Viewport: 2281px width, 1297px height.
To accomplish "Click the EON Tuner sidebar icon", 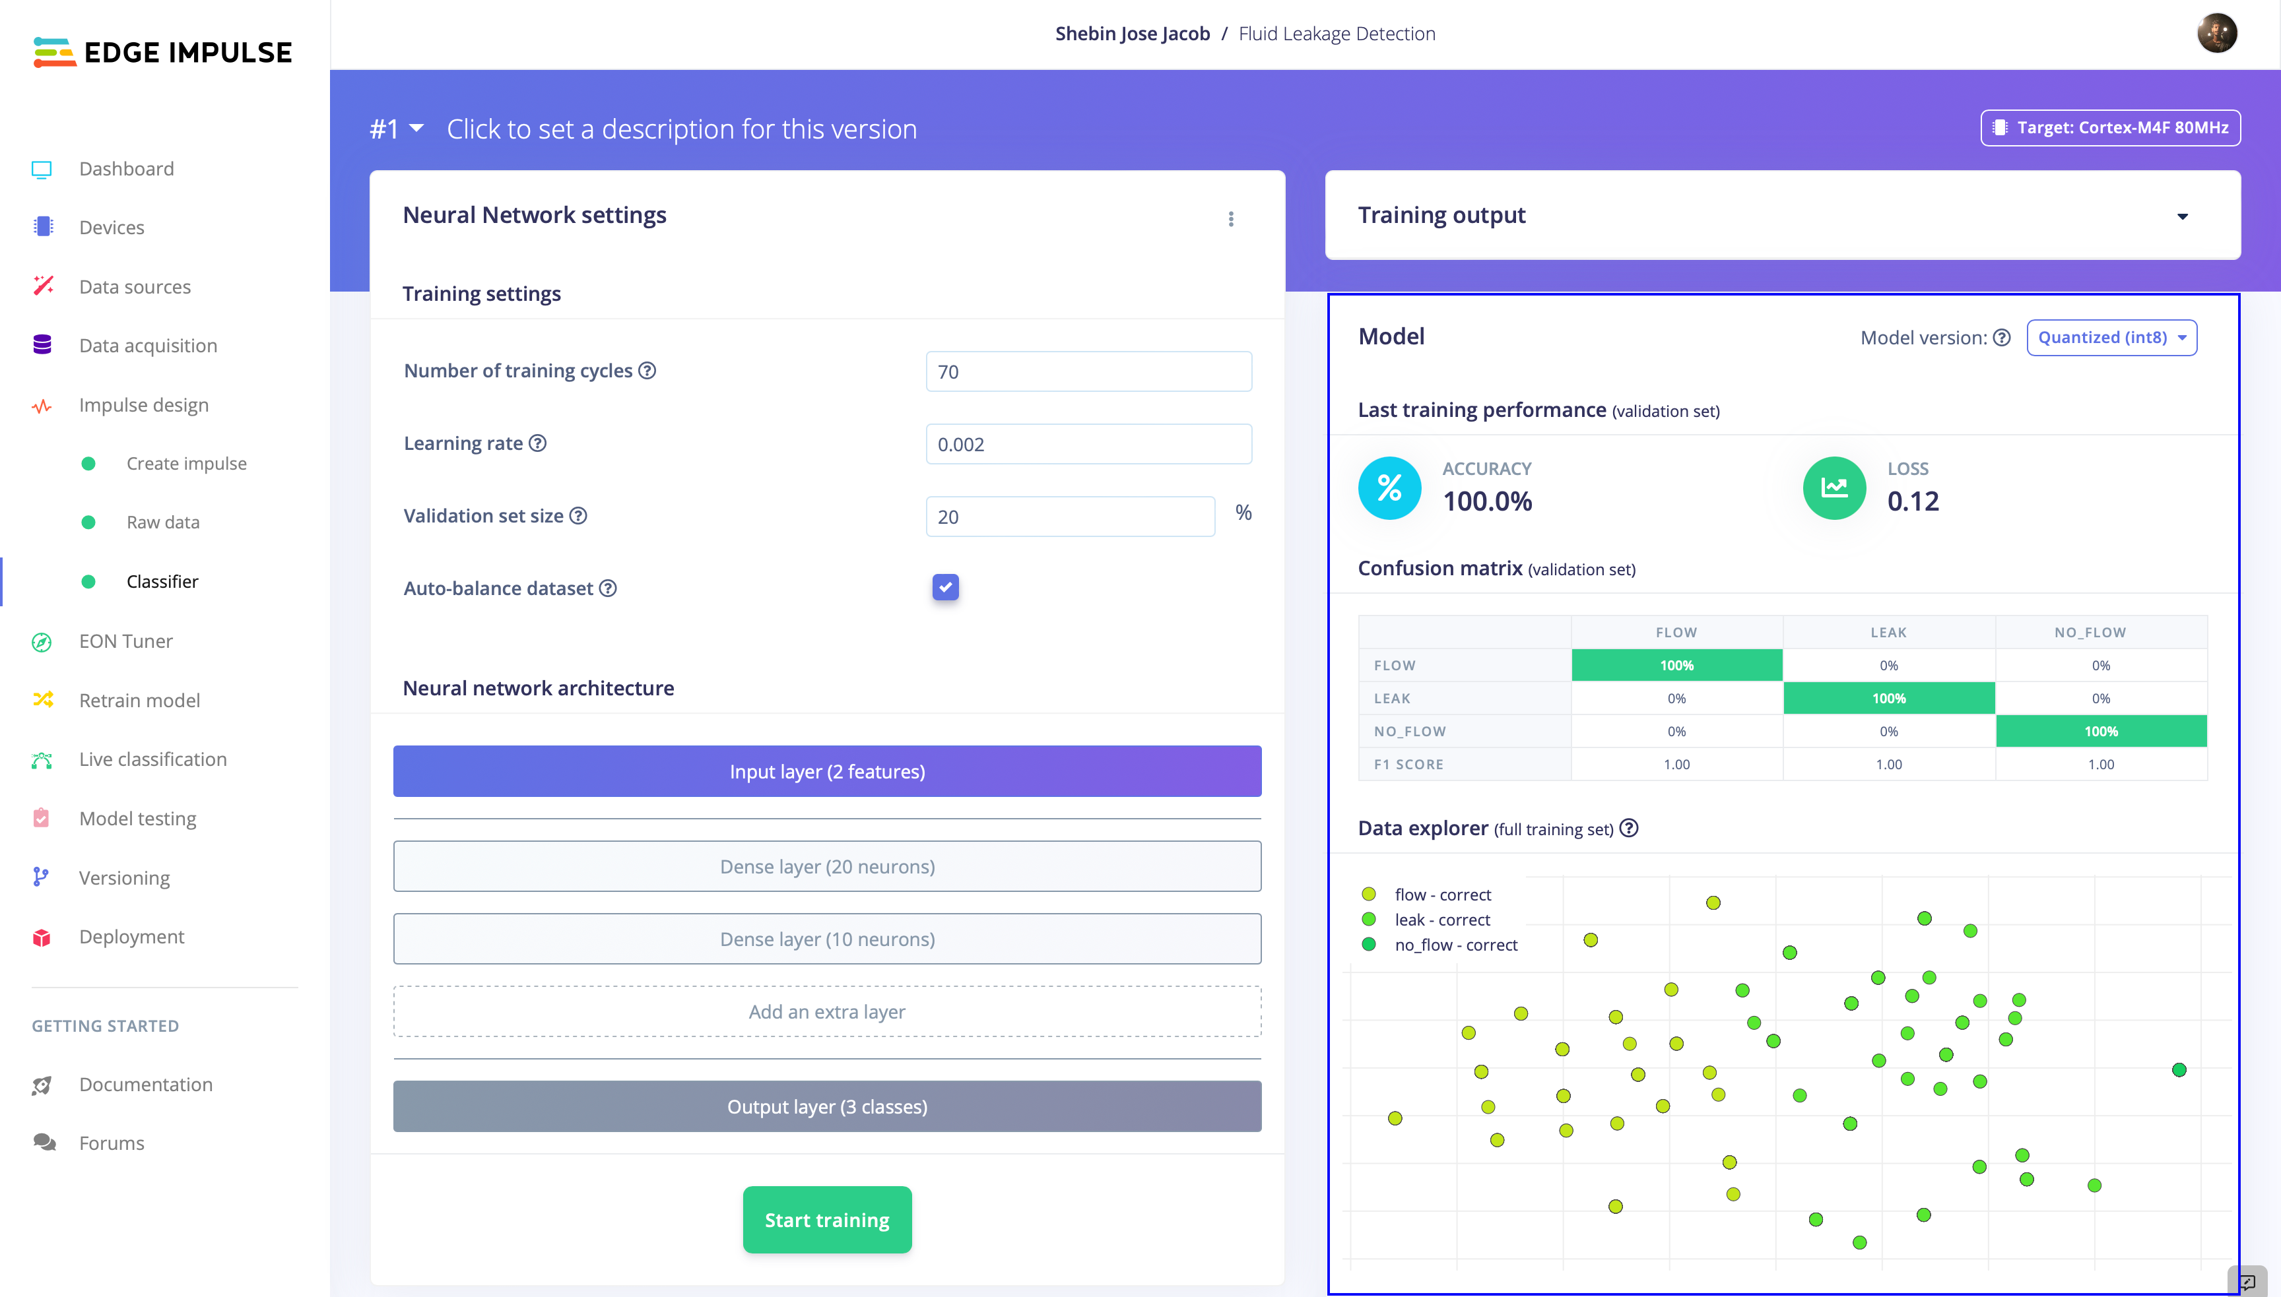I will pos(42,641).
